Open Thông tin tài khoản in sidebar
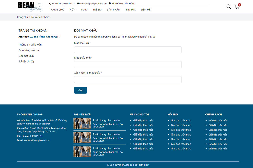The height and width of the screenshot is (168, 253). click(30, 45)
